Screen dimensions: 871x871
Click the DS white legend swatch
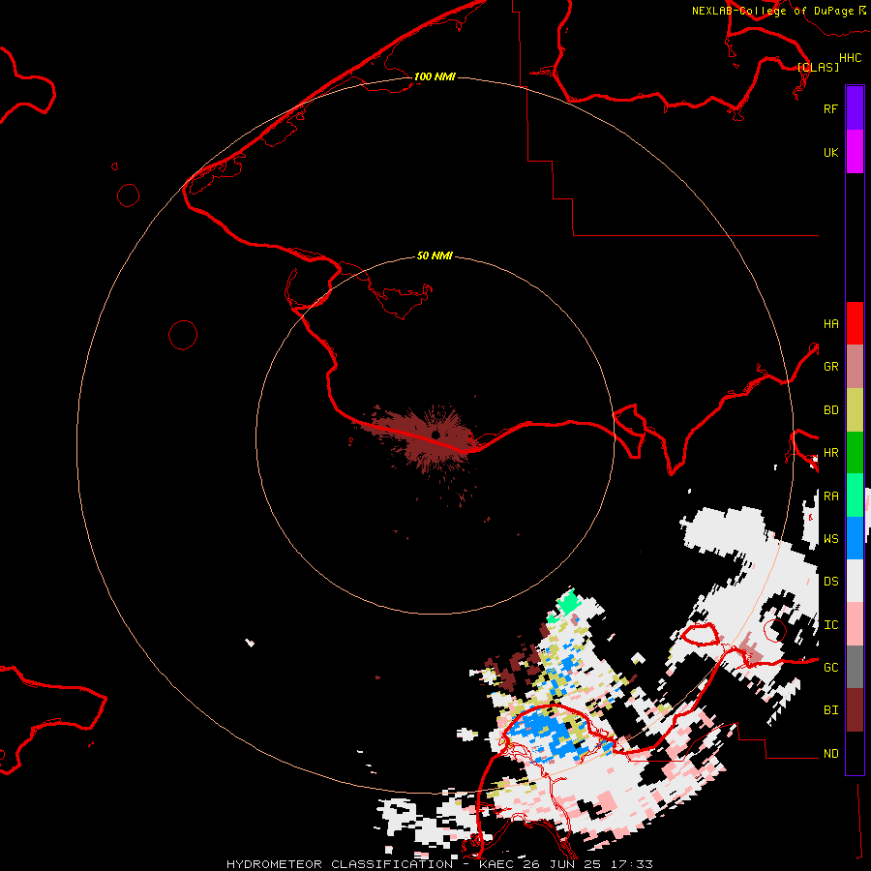855,581
